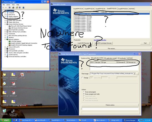Click the Perform actions button
Image resolution: width=152 pixels, height=122 pixels.
(x=110, y=105)
